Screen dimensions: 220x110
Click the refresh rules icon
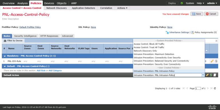coord(215,88)
